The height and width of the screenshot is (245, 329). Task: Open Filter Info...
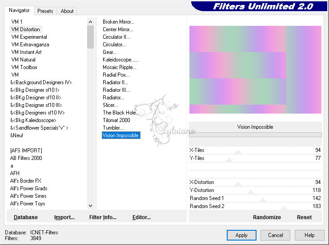click(103, 217)
